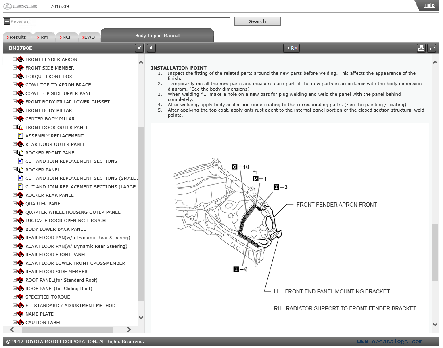Expand FRONT BODY PILLAR LOWER GUSSET node
The image size is (443, 348).
[15, 101]
